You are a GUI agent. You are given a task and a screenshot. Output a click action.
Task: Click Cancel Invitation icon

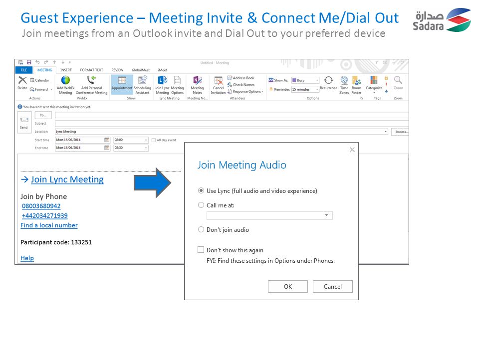(218, 80)
